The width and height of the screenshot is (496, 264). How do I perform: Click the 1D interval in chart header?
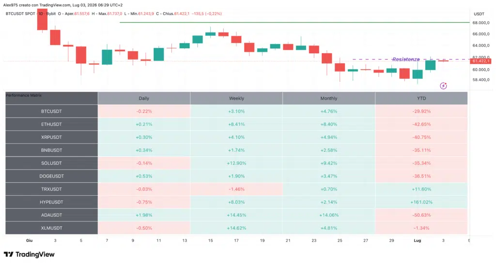(x=41, y=14)
